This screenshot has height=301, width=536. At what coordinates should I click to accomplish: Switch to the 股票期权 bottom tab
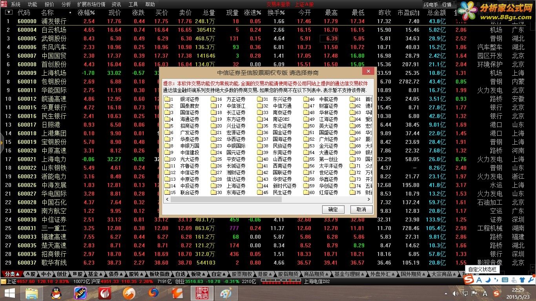coord(241,274)
